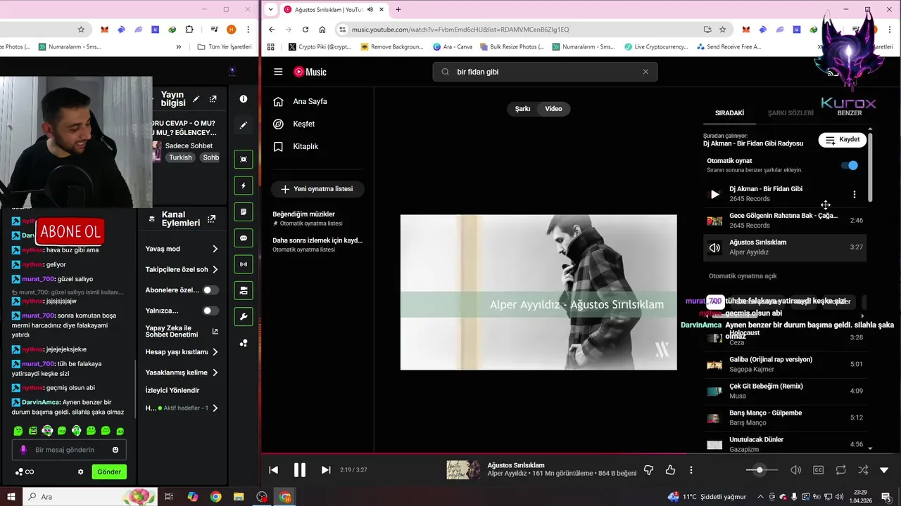The width and height of the screenshot is (901, 506).
Task: Click the ABONE OL subscribe button
Action: pyautogui.click(x=70, y=232)
